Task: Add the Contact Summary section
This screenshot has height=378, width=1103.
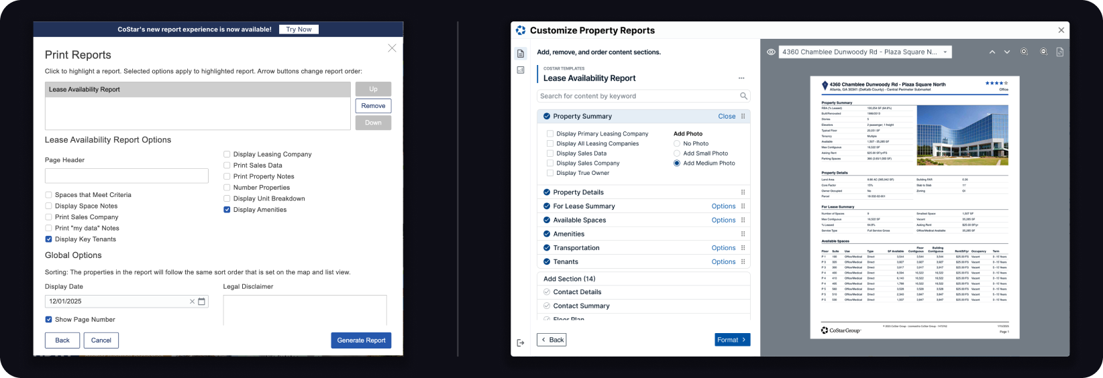Action: pos(547,306)
